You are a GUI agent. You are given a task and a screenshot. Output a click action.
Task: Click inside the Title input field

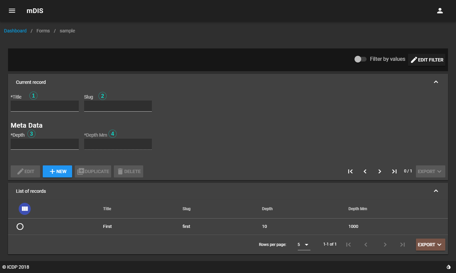(44, 106)
